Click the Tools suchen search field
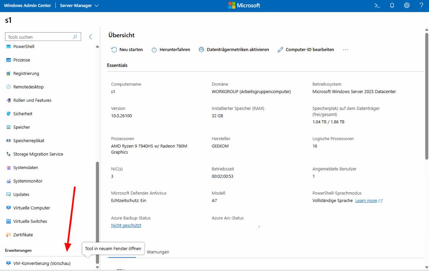This screenshot has height=271, width=429. [x=39, y=37]
